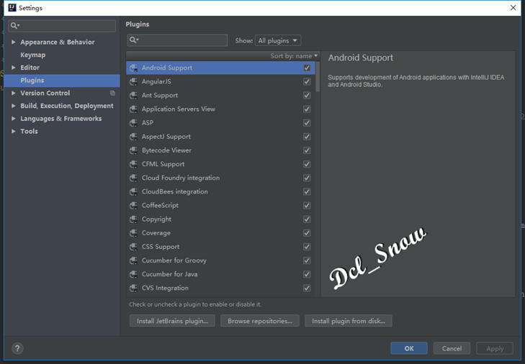Screen dimensions: 525x364
Task: Click the plugin icon beside AngularJS
Action: click(133, 81)
